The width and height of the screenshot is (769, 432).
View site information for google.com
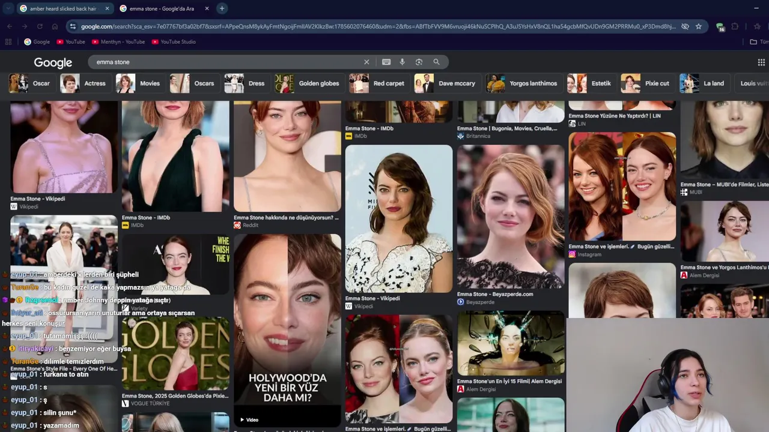click(73, 26)
